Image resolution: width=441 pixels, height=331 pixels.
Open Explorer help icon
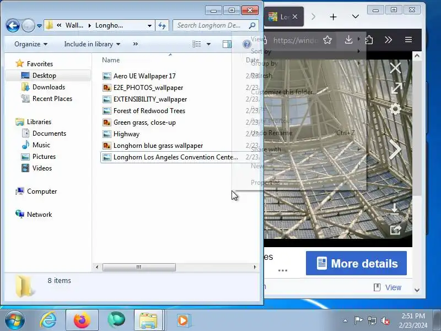(x=246, y=44)
